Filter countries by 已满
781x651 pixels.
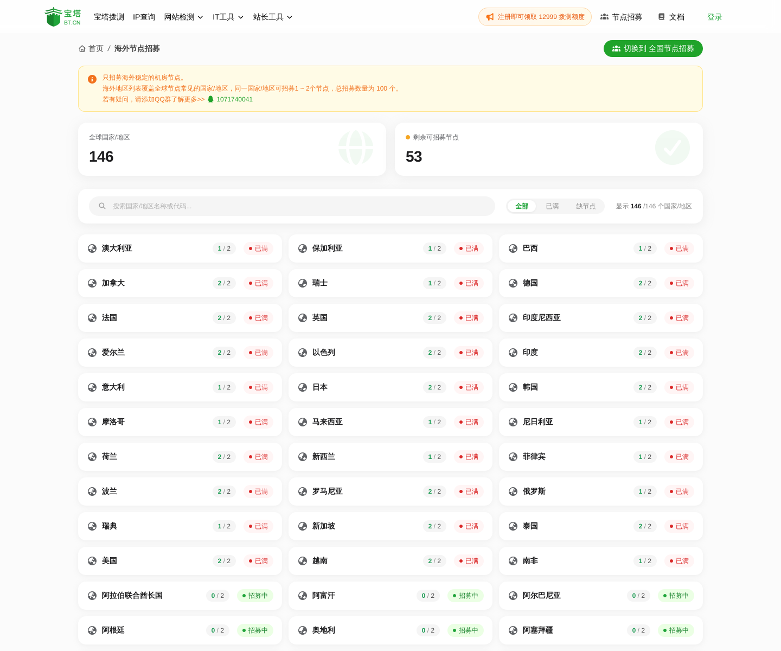(x=552, y=206)
